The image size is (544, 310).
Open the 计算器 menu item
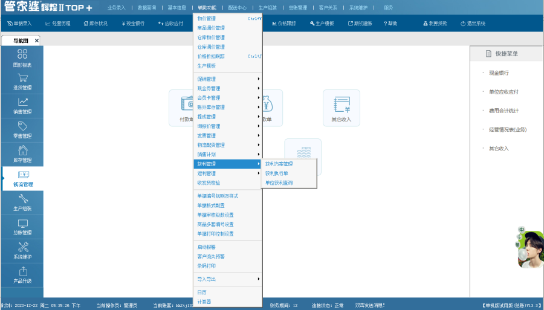pyautogui.click(x=204, y=302)
